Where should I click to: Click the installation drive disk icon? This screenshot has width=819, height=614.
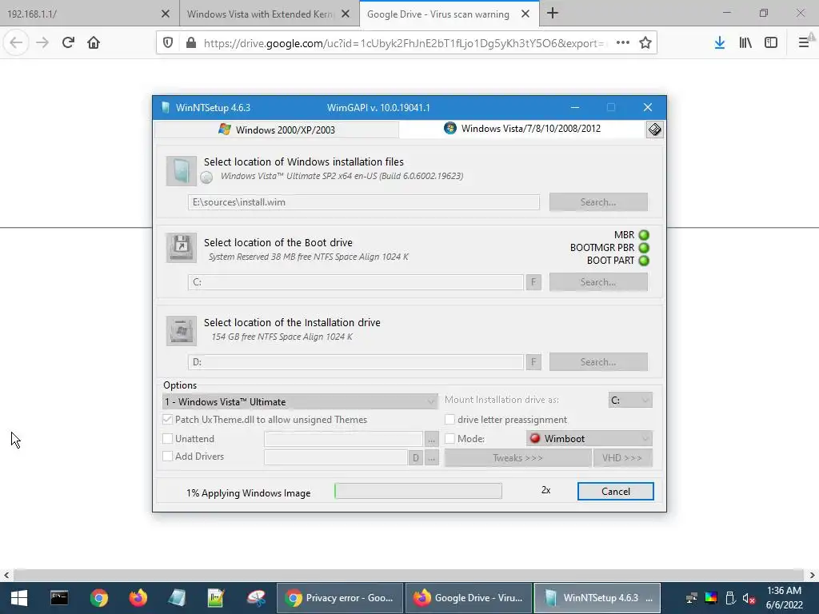(182, 330)
